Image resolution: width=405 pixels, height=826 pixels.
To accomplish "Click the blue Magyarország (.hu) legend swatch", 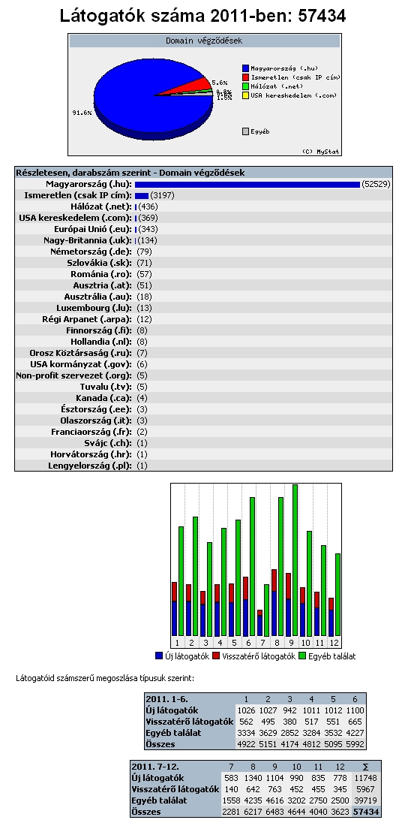I will 245,68.
